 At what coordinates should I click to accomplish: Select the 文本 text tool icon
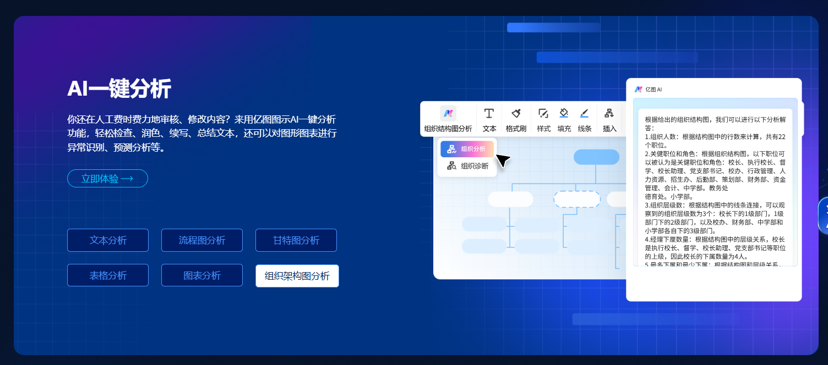[489, 114]
